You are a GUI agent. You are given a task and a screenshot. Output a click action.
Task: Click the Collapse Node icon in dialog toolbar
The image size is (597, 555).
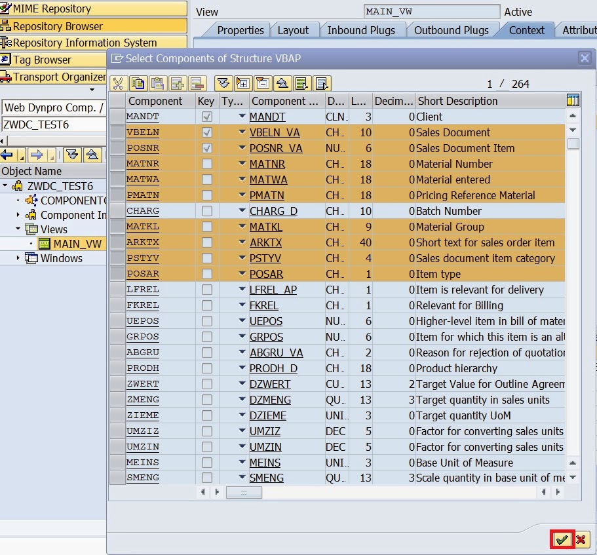click(x=262, y=83)
